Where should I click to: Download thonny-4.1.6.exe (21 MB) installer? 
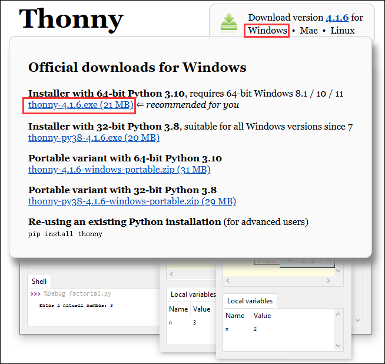[81, 105]
